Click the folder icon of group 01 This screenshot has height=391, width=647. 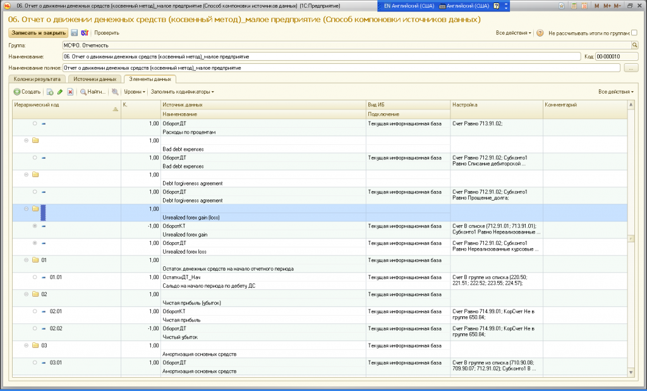(35, 260)
